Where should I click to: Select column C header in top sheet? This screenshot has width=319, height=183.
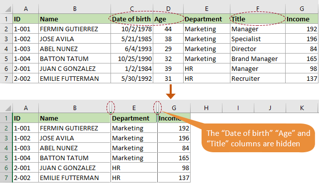[132, 9]
